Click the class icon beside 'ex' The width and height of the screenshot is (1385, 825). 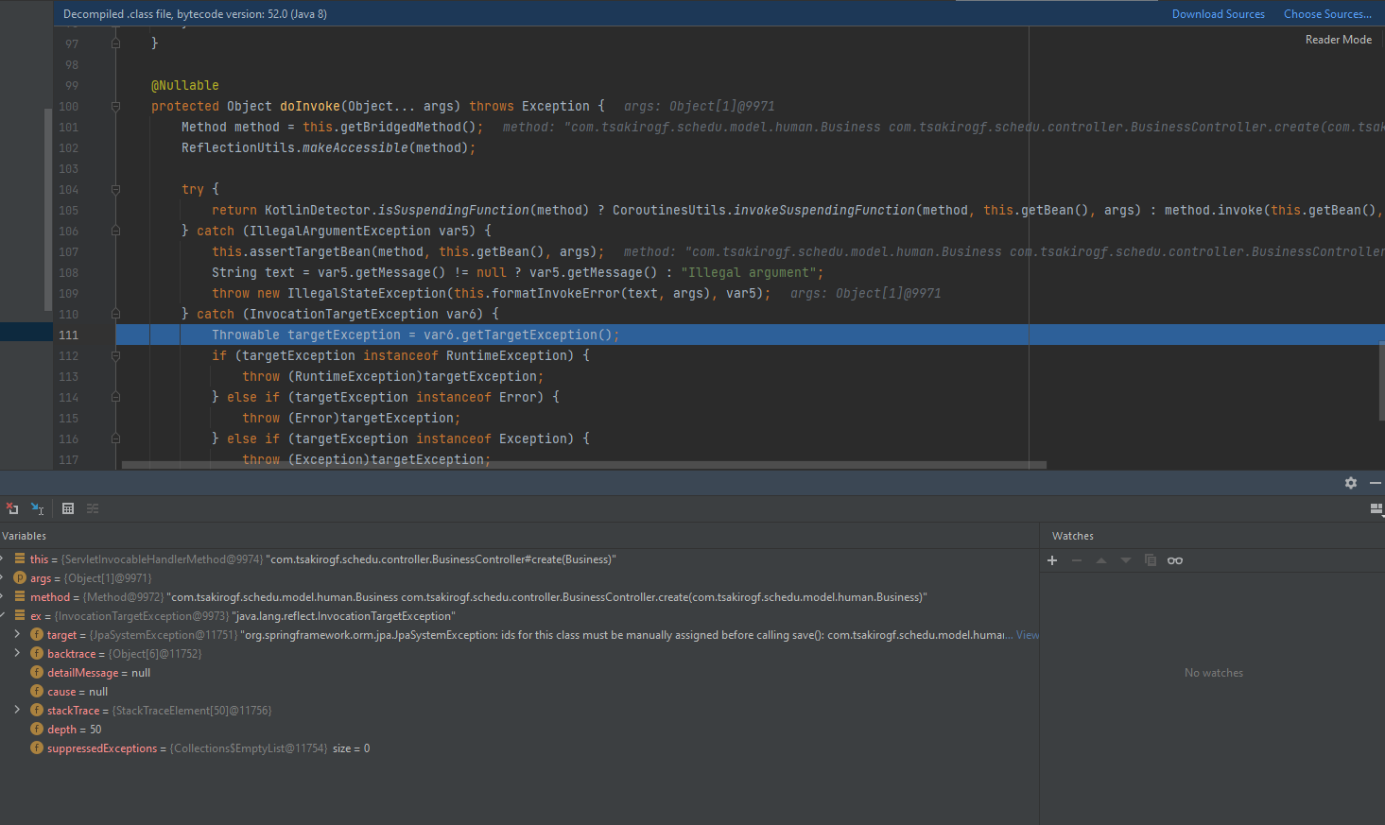(x=20, y=615)
